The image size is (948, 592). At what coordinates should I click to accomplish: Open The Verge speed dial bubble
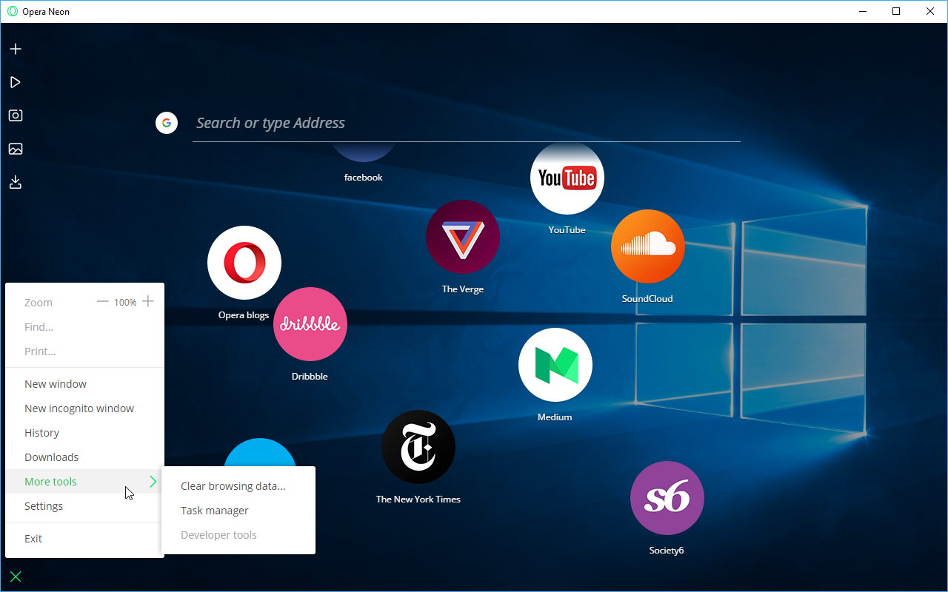[x=463, y=237]
